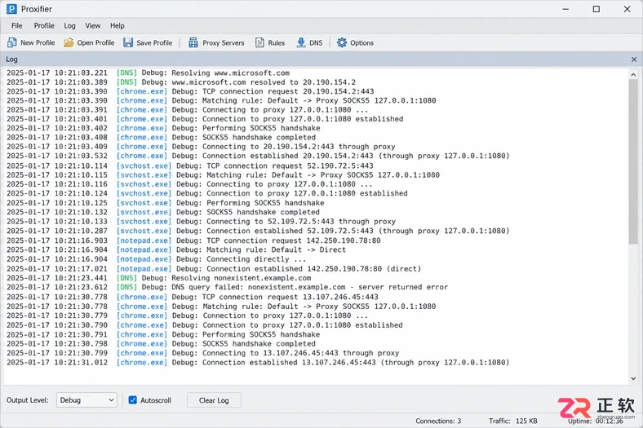Close the Log panel
The image size is (643, 428).
(x=634, y=60)
